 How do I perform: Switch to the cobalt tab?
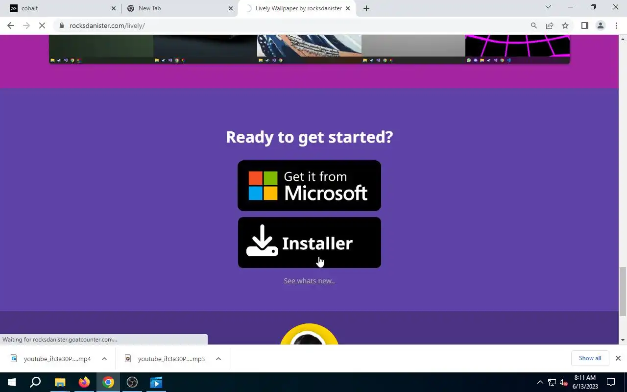point(61,8)
